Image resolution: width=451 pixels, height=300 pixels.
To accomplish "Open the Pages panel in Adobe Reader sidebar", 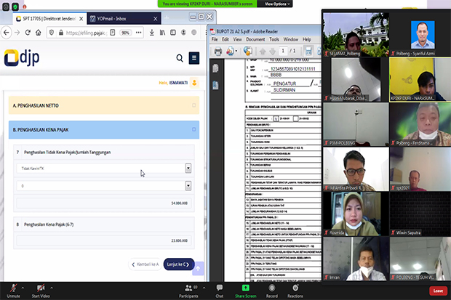I will pyautogui.click(x=215, y=68).
